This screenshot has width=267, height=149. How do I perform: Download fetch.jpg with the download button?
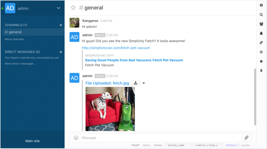[136, 83]
